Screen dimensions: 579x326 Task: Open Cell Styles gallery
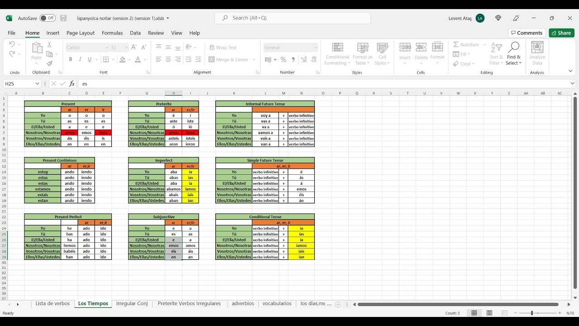383,54
